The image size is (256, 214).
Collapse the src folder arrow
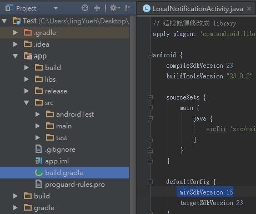[x=27, y=103]
